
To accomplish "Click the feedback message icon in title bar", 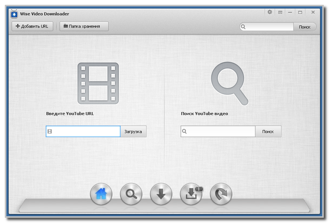I will [x=280, y=12].
